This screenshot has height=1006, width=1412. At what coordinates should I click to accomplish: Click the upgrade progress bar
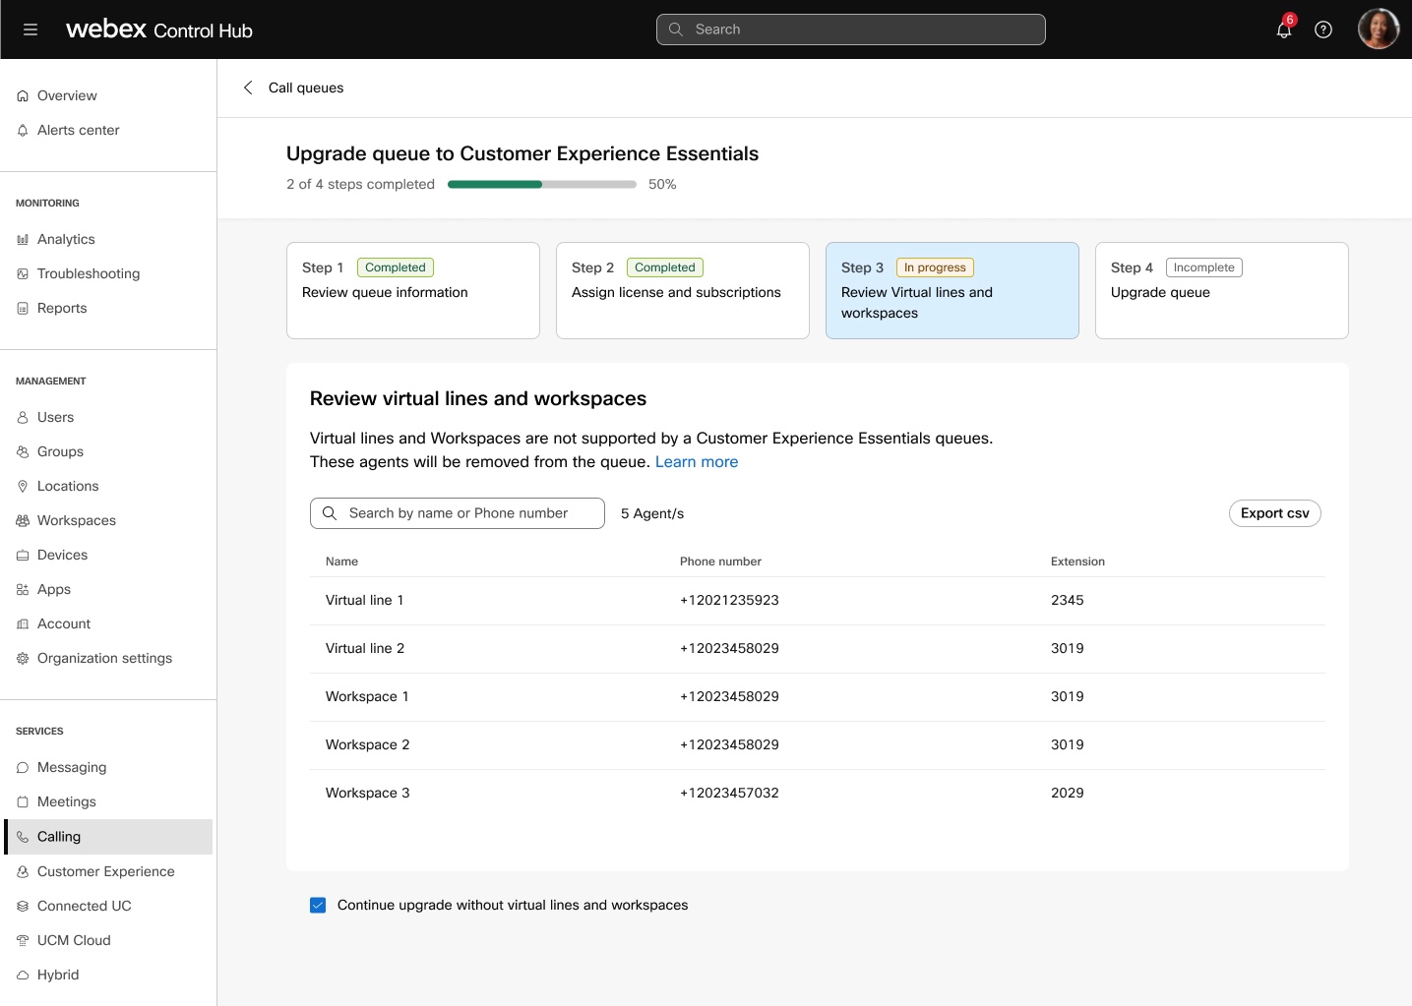pyautogui.click(x=542, y=184)
